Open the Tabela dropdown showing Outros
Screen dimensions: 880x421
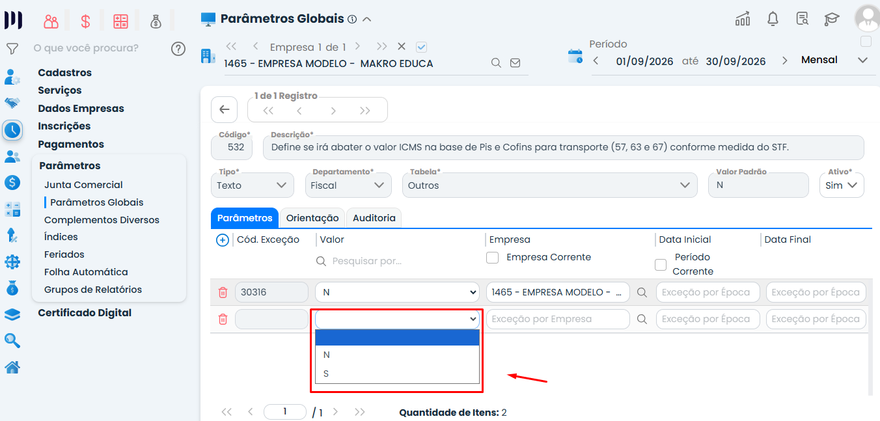[x=549, y=185]
